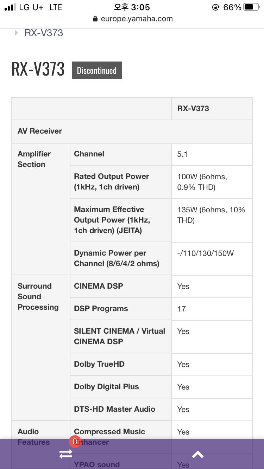Tap the compare arrows icon in purple bar
This screenshot has width=264, height=469.
click(66, 454)
